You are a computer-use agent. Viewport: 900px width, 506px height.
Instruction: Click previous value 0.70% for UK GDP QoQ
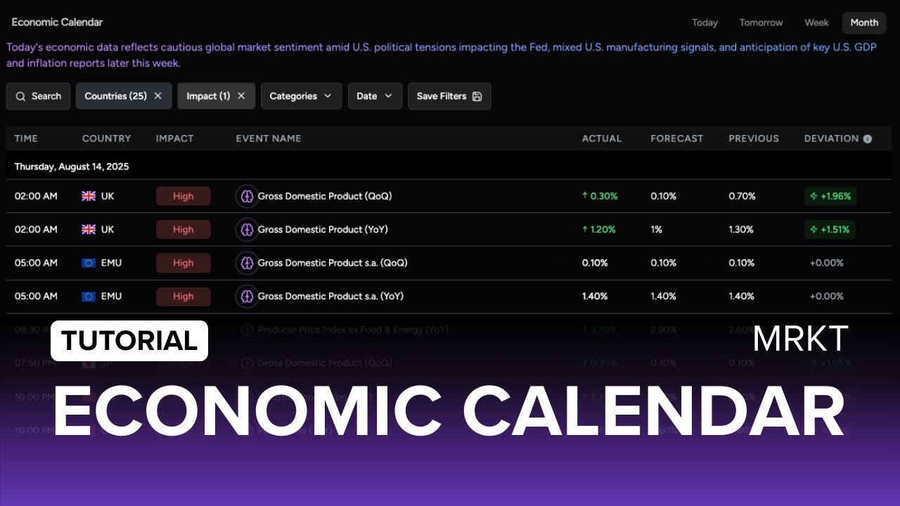click(742, 196)
